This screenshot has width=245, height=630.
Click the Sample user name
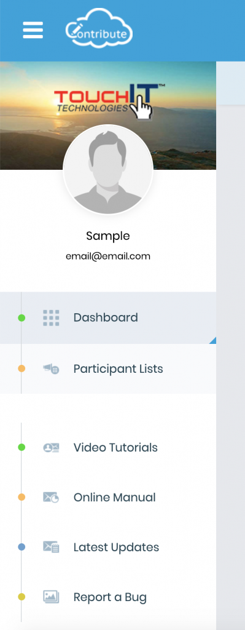click(x=108, y=236)
